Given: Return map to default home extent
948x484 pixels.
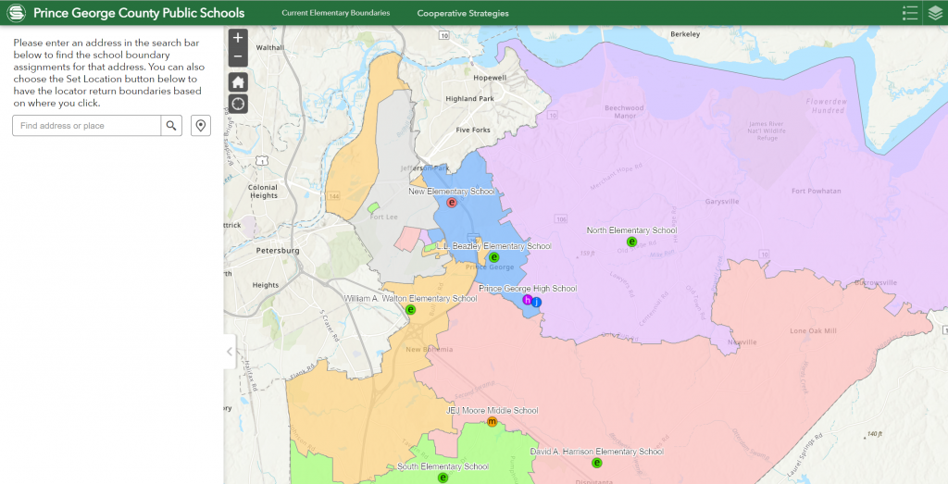Looking at the screenshot, I should (238, 82).
